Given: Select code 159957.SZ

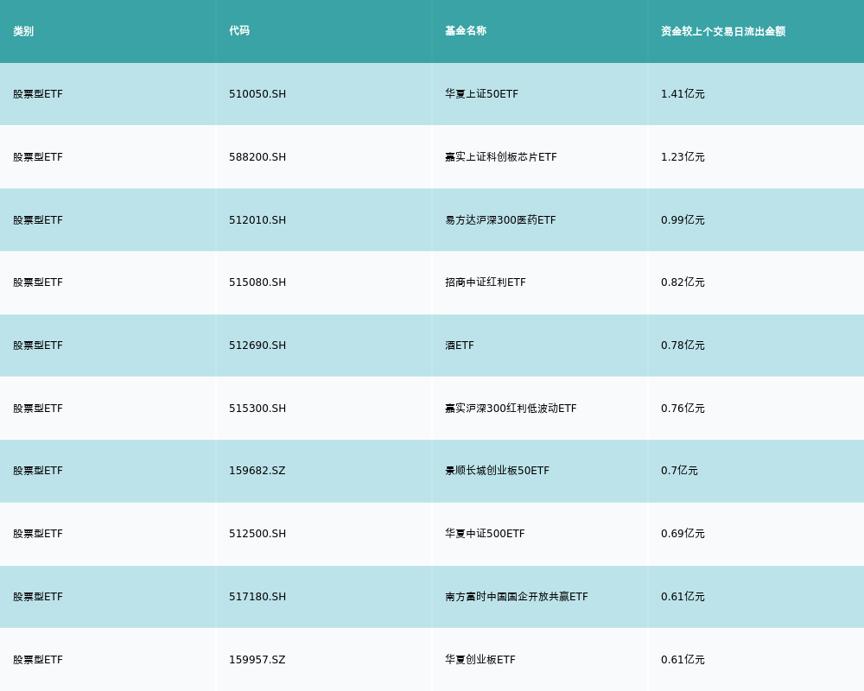Looking at the screenshot, I should [257, 660].
